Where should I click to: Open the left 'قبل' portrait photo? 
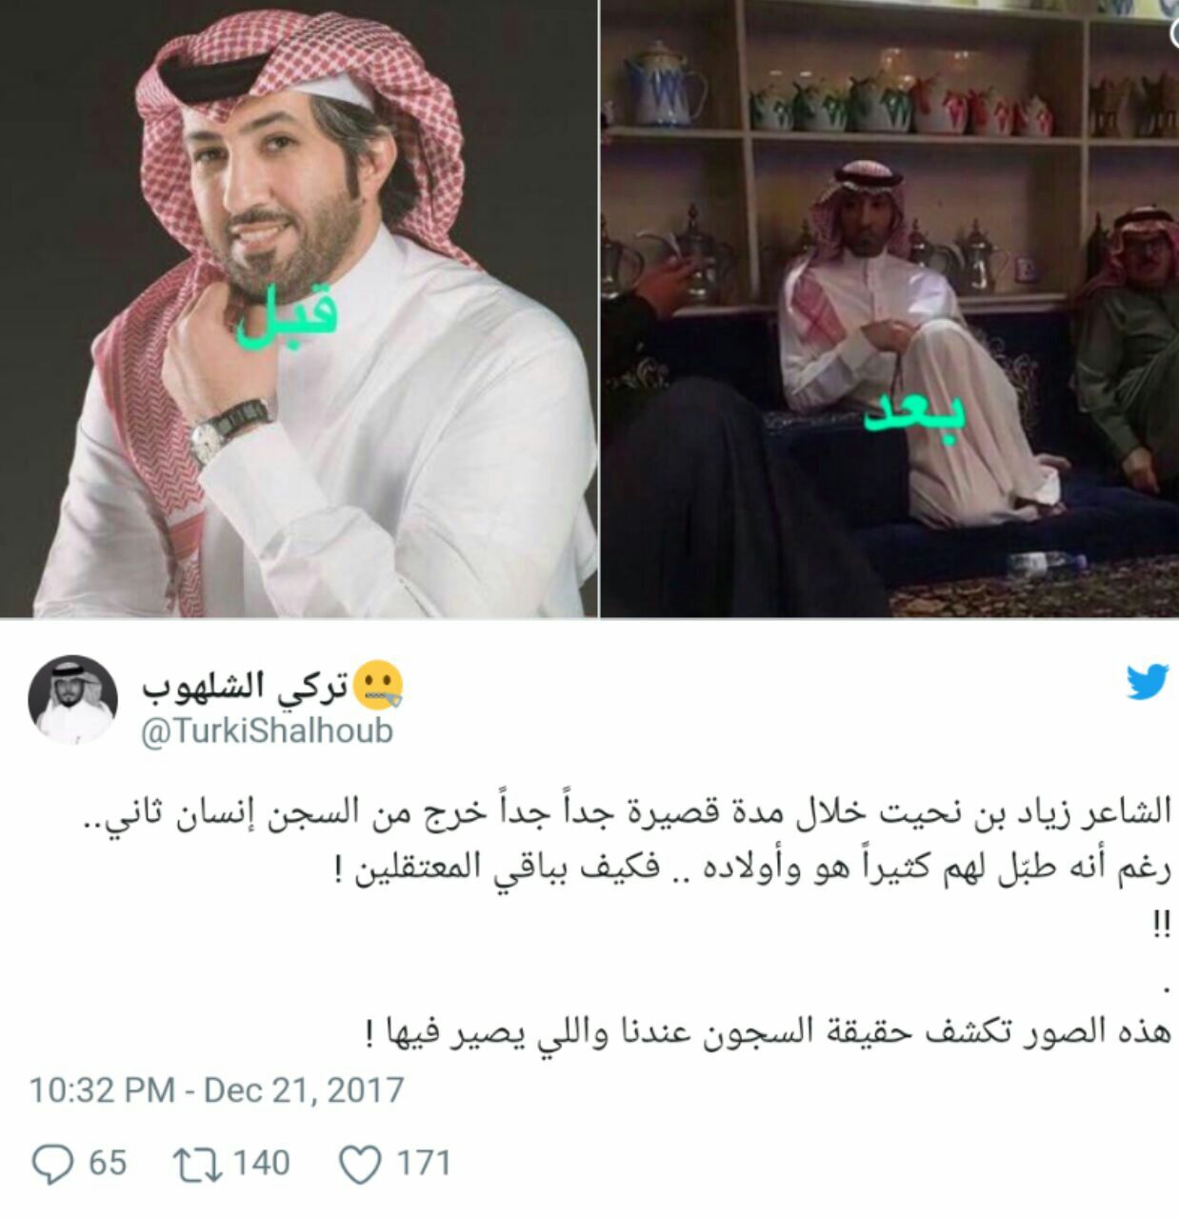point(298,308)
